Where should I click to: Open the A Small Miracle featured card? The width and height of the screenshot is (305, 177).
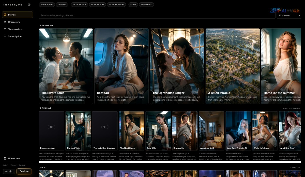pos(233,66)
